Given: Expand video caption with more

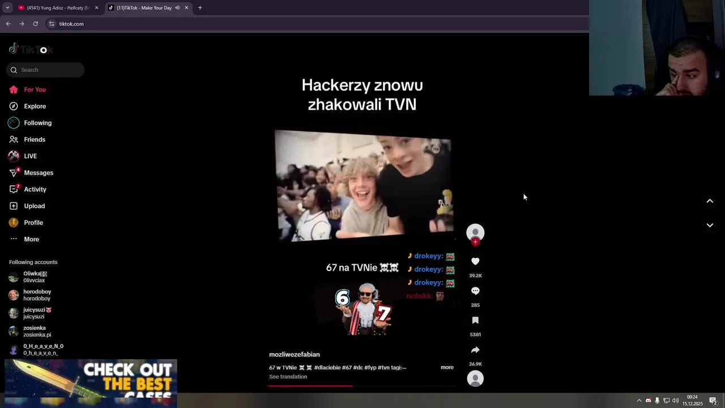Looking at the screenshot, I should 447,367.
